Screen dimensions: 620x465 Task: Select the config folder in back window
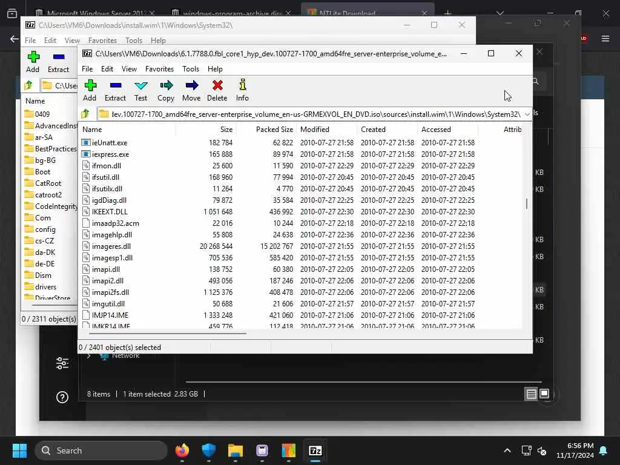pyautogui.click(x=45, y=229)
